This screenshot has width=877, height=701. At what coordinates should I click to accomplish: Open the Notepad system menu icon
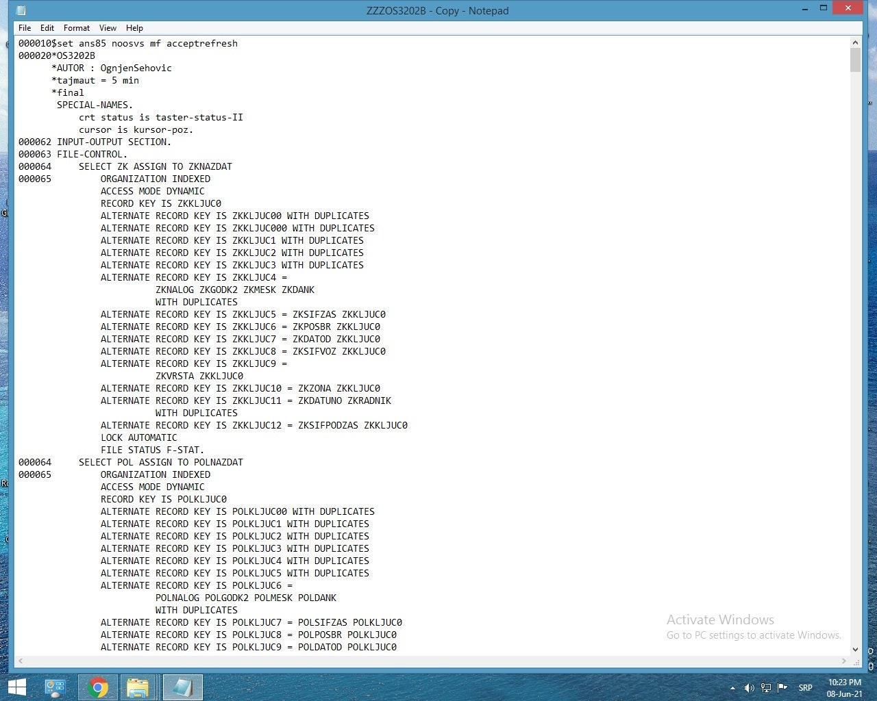tap(21, 10)
